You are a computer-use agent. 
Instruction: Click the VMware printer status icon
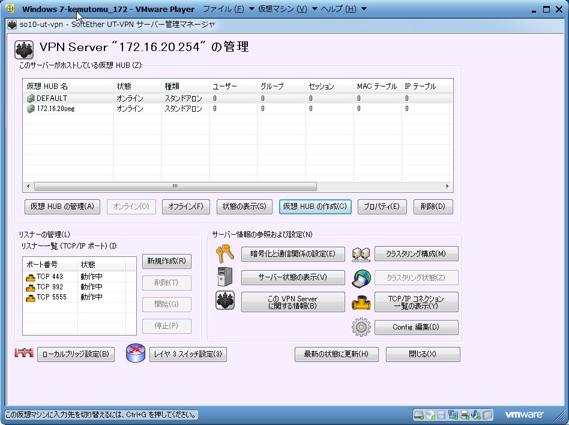[x=465, y=414]
